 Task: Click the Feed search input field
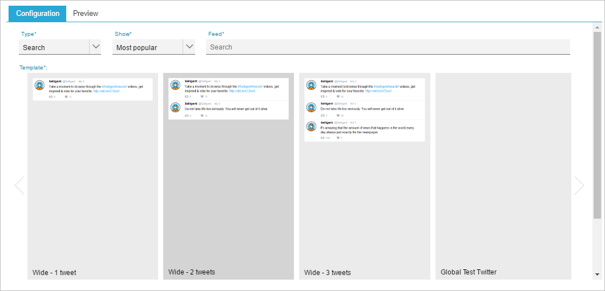(x=388, y=47)
